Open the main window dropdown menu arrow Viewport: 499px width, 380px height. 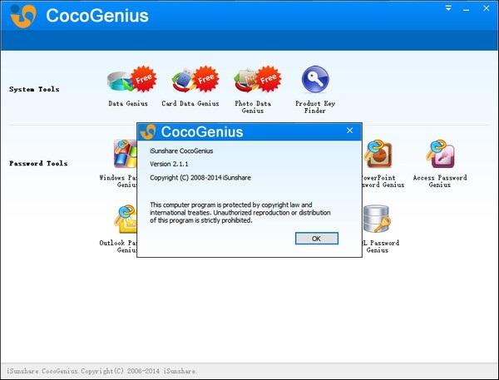click(448, 8)
